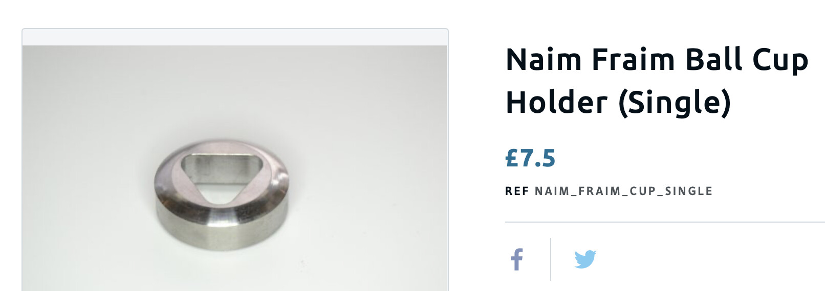Click "(Single)" in the product title
The image size is (825, 291).
tap(675, 103)
